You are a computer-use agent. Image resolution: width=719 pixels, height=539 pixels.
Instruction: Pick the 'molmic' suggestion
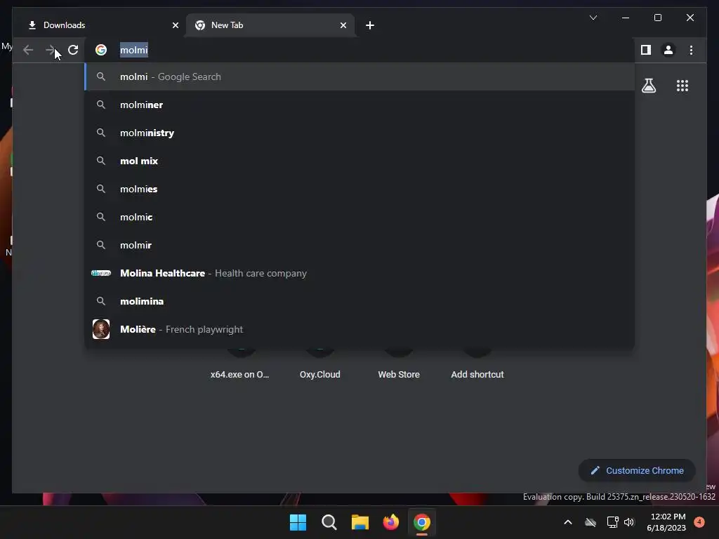click(359, 218)
